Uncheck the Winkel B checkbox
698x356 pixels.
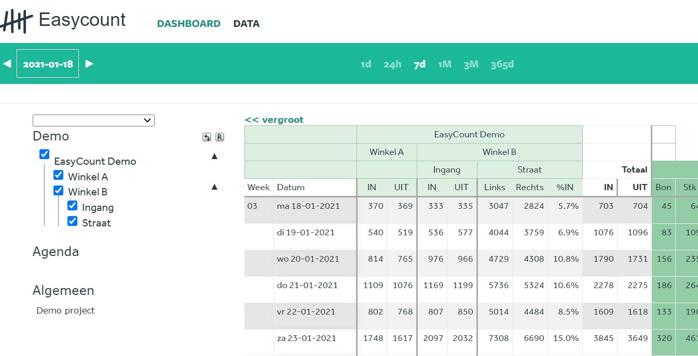click(x=58, y=190)
